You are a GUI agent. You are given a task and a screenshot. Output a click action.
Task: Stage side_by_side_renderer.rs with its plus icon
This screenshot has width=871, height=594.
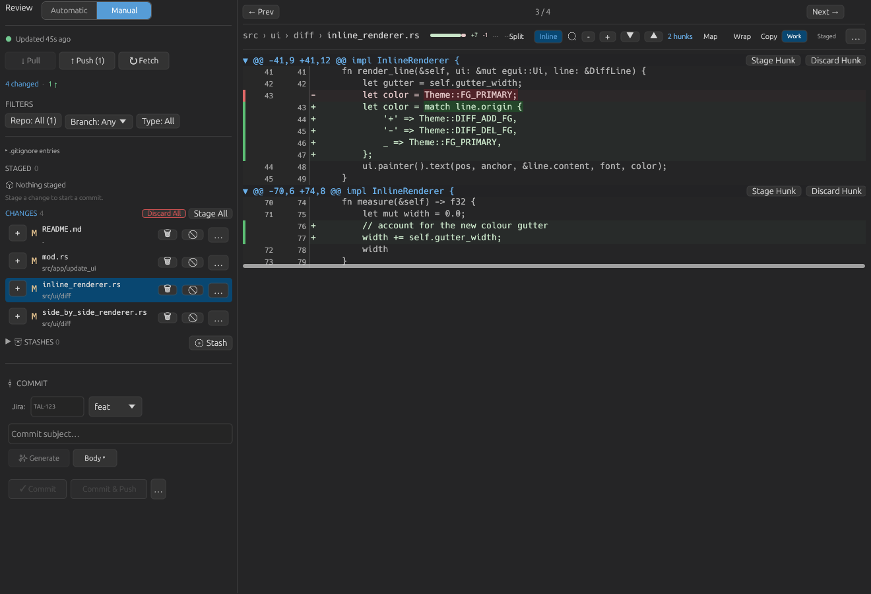pos(18,316)
